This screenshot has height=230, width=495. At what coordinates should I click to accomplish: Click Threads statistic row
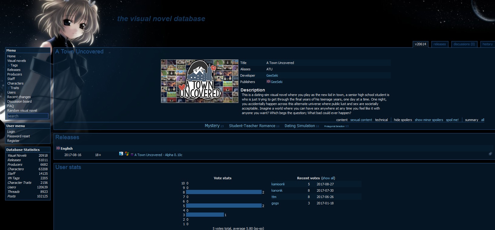[28, 192]
